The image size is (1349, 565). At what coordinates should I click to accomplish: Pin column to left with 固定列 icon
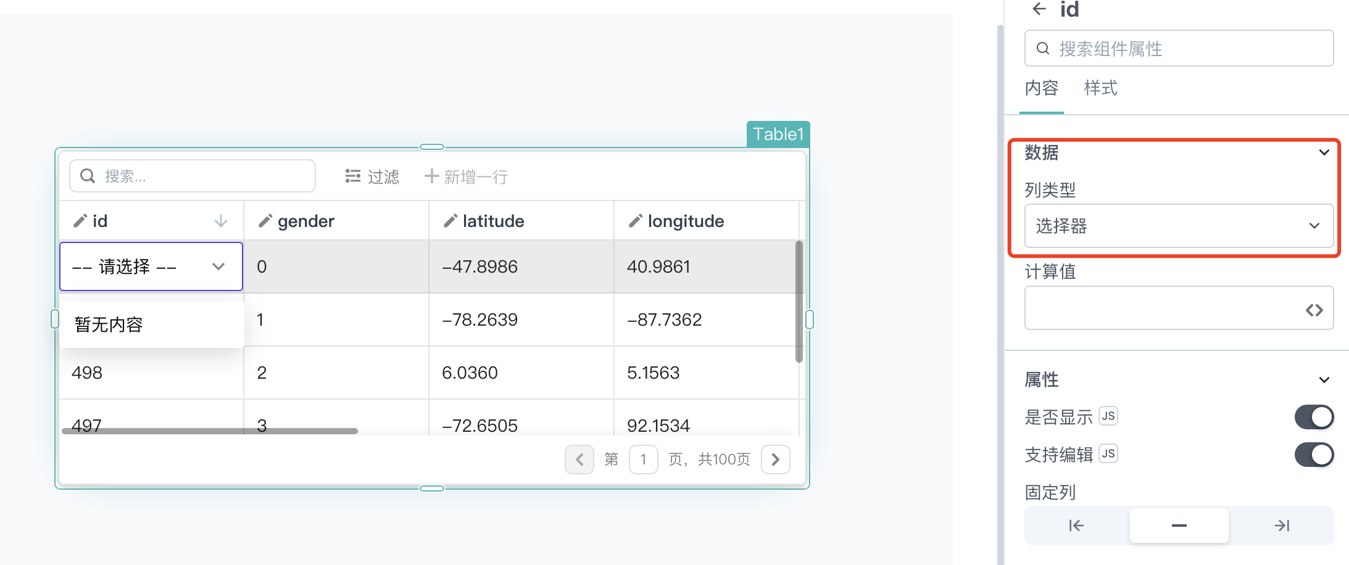[x=1076, y=526]
